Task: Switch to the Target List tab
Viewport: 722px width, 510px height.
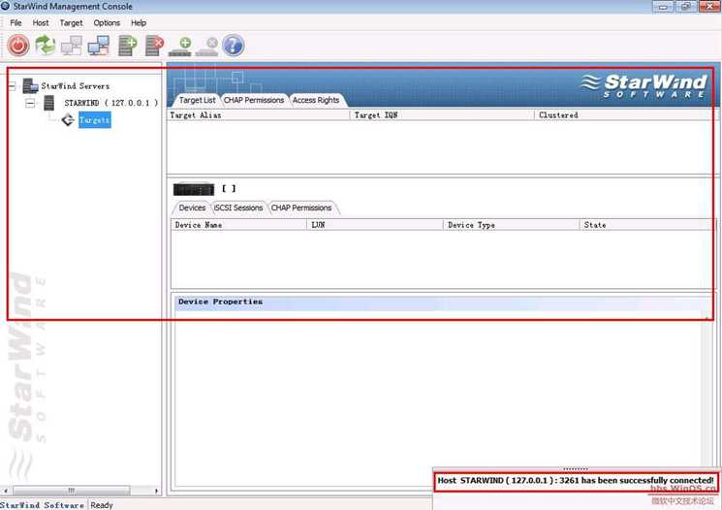Action: [x=197, y=100]
